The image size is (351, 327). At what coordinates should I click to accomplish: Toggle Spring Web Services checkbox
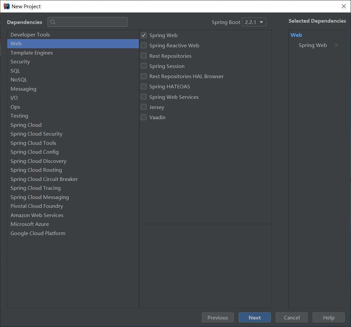click(143, 97)
